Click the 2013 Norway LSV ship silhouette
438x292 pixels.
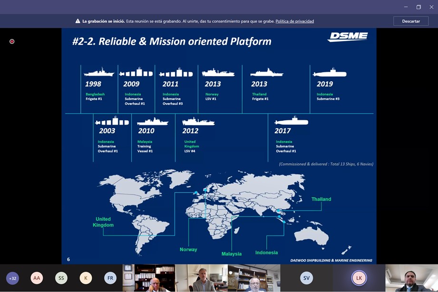tap(218, 72)
